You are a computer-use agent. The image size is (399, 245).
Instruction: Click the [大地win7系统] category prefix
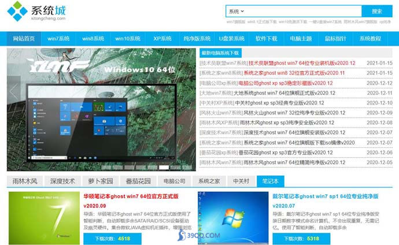click(x=216, y=93)
